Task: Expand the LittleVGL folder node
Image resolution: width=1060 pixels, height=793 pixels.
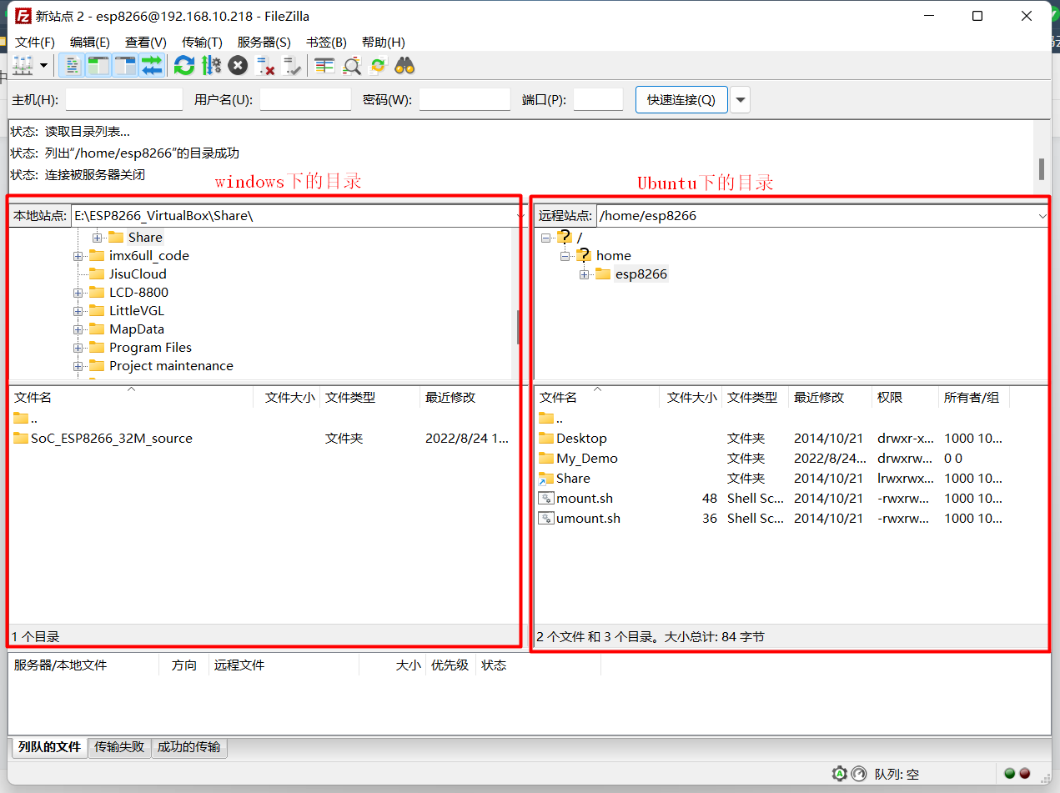Action: click(x=78, y=311)
